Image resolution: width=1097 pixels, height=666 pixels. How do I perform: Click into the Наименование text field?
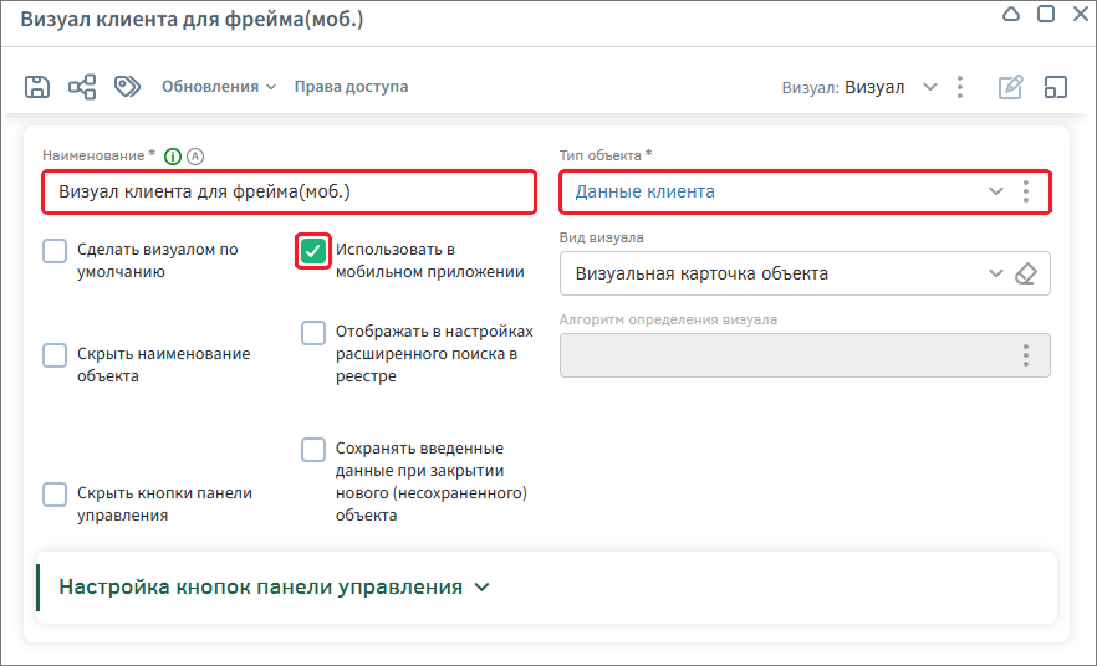tap(289, 192)
